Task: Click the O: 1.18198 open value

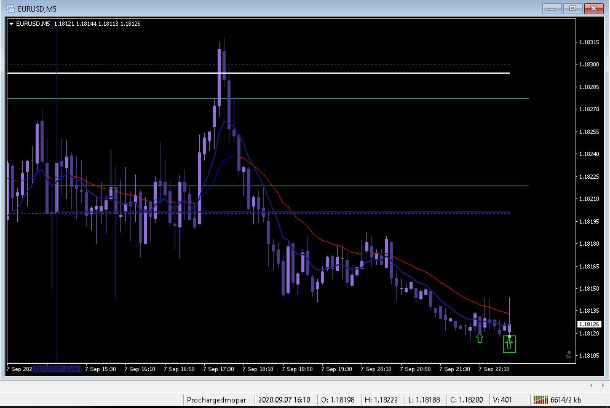Action: tap(338, 400)
